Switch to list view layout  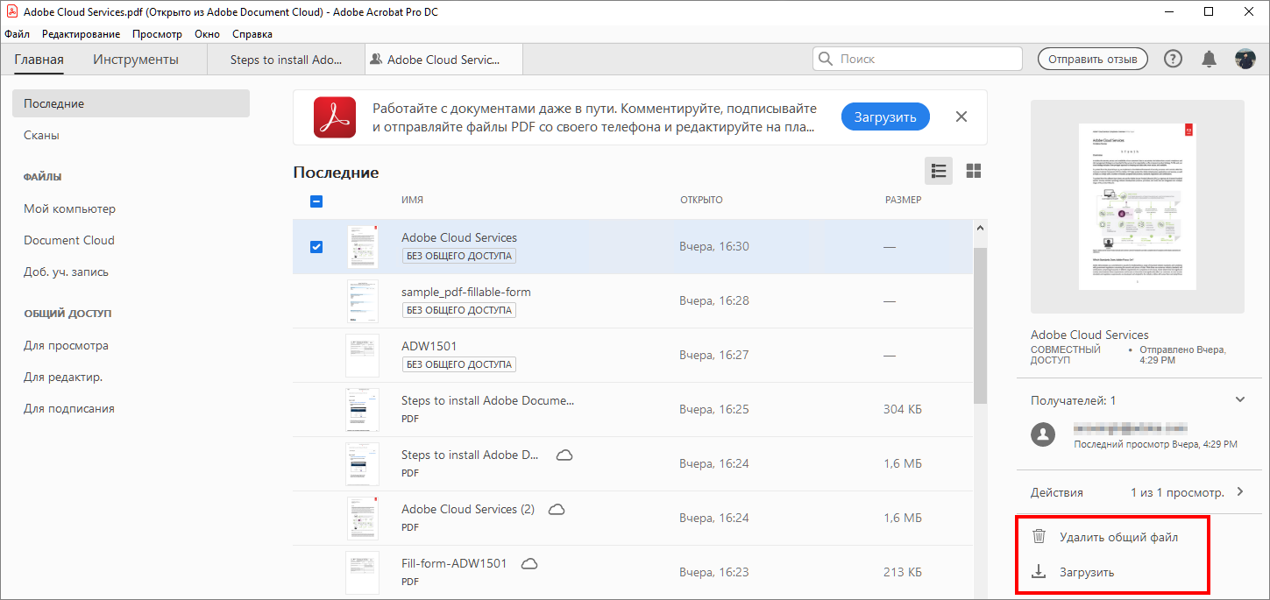pos(939,171)
